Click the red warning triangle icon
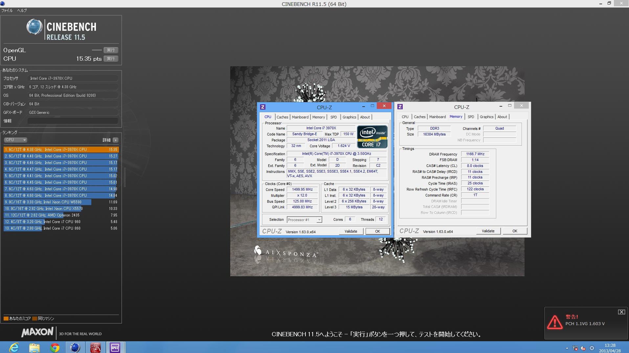Viewport: 629px width, 353px height. 555,322
